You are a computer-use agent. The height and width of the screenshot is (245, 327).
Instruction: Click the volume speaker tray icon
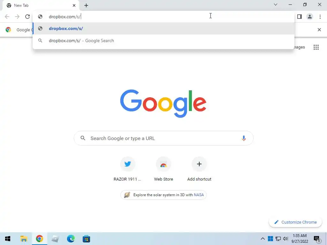click(285, 239)
